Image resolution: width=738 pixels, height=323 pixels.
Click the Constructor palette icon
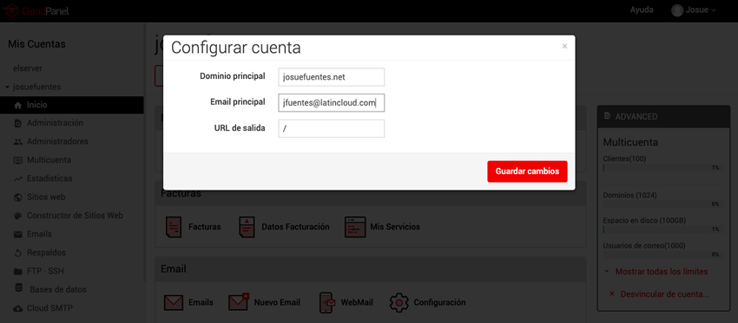point(18,216)
